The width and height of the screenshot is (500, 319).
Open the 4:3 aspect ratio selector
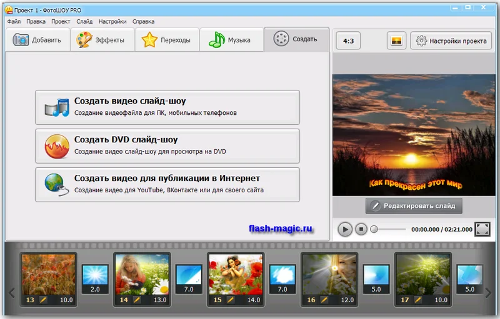coord(348,41)
